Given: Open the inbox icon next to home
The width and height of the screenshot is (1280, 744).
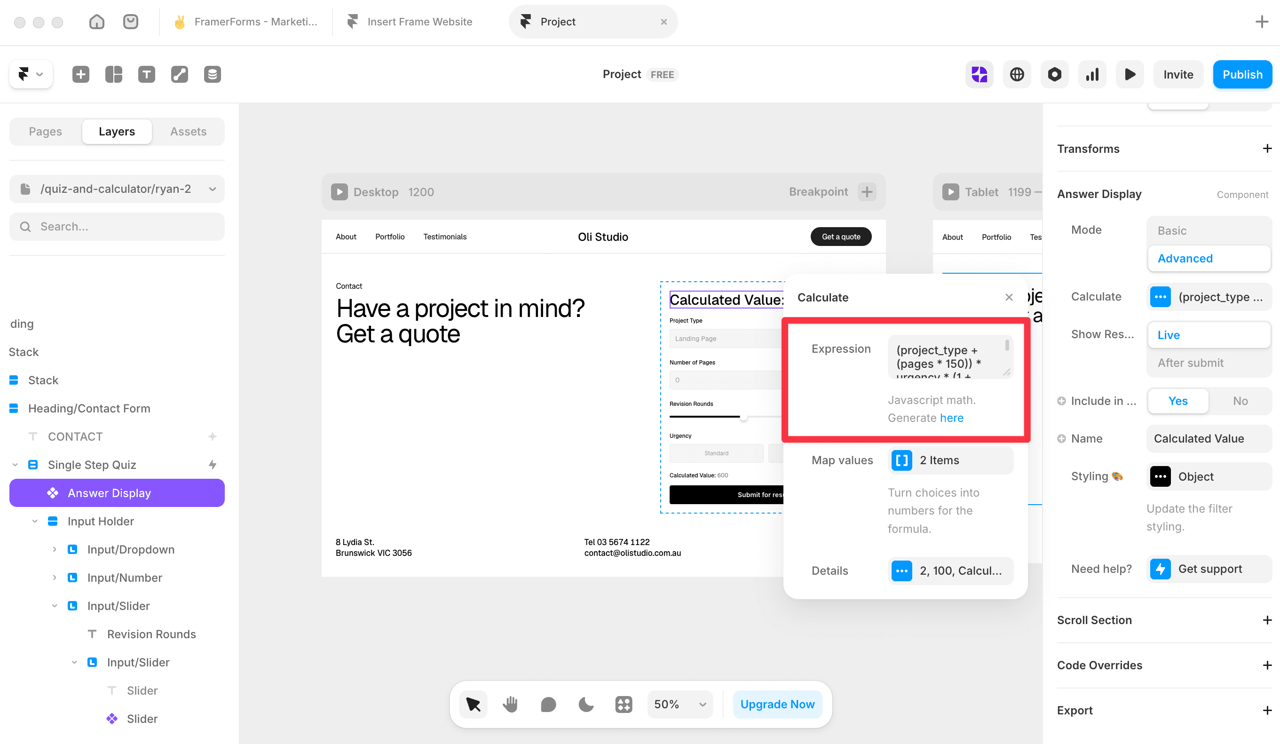Looking at the screenshot, I should coord(131,22).
